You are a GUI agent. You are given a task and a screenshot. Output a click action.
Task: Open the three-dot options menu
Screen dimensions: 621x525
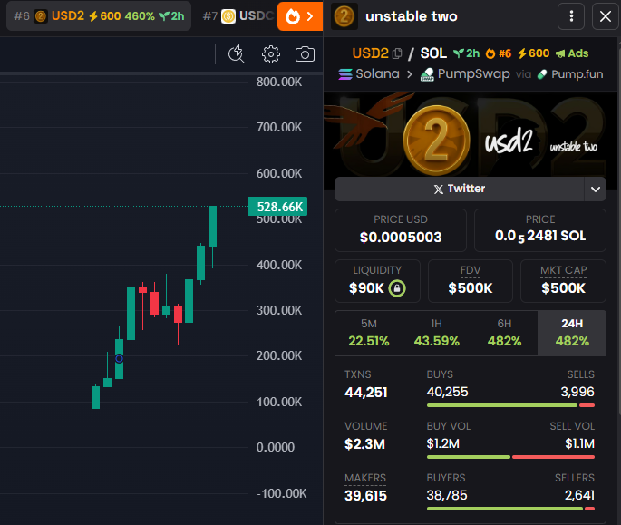click(571, 16)
